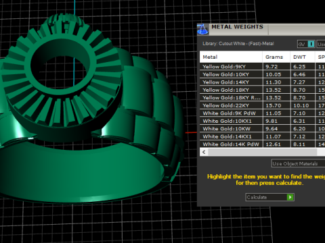Click the Use Object Materials button

[298, 163]
